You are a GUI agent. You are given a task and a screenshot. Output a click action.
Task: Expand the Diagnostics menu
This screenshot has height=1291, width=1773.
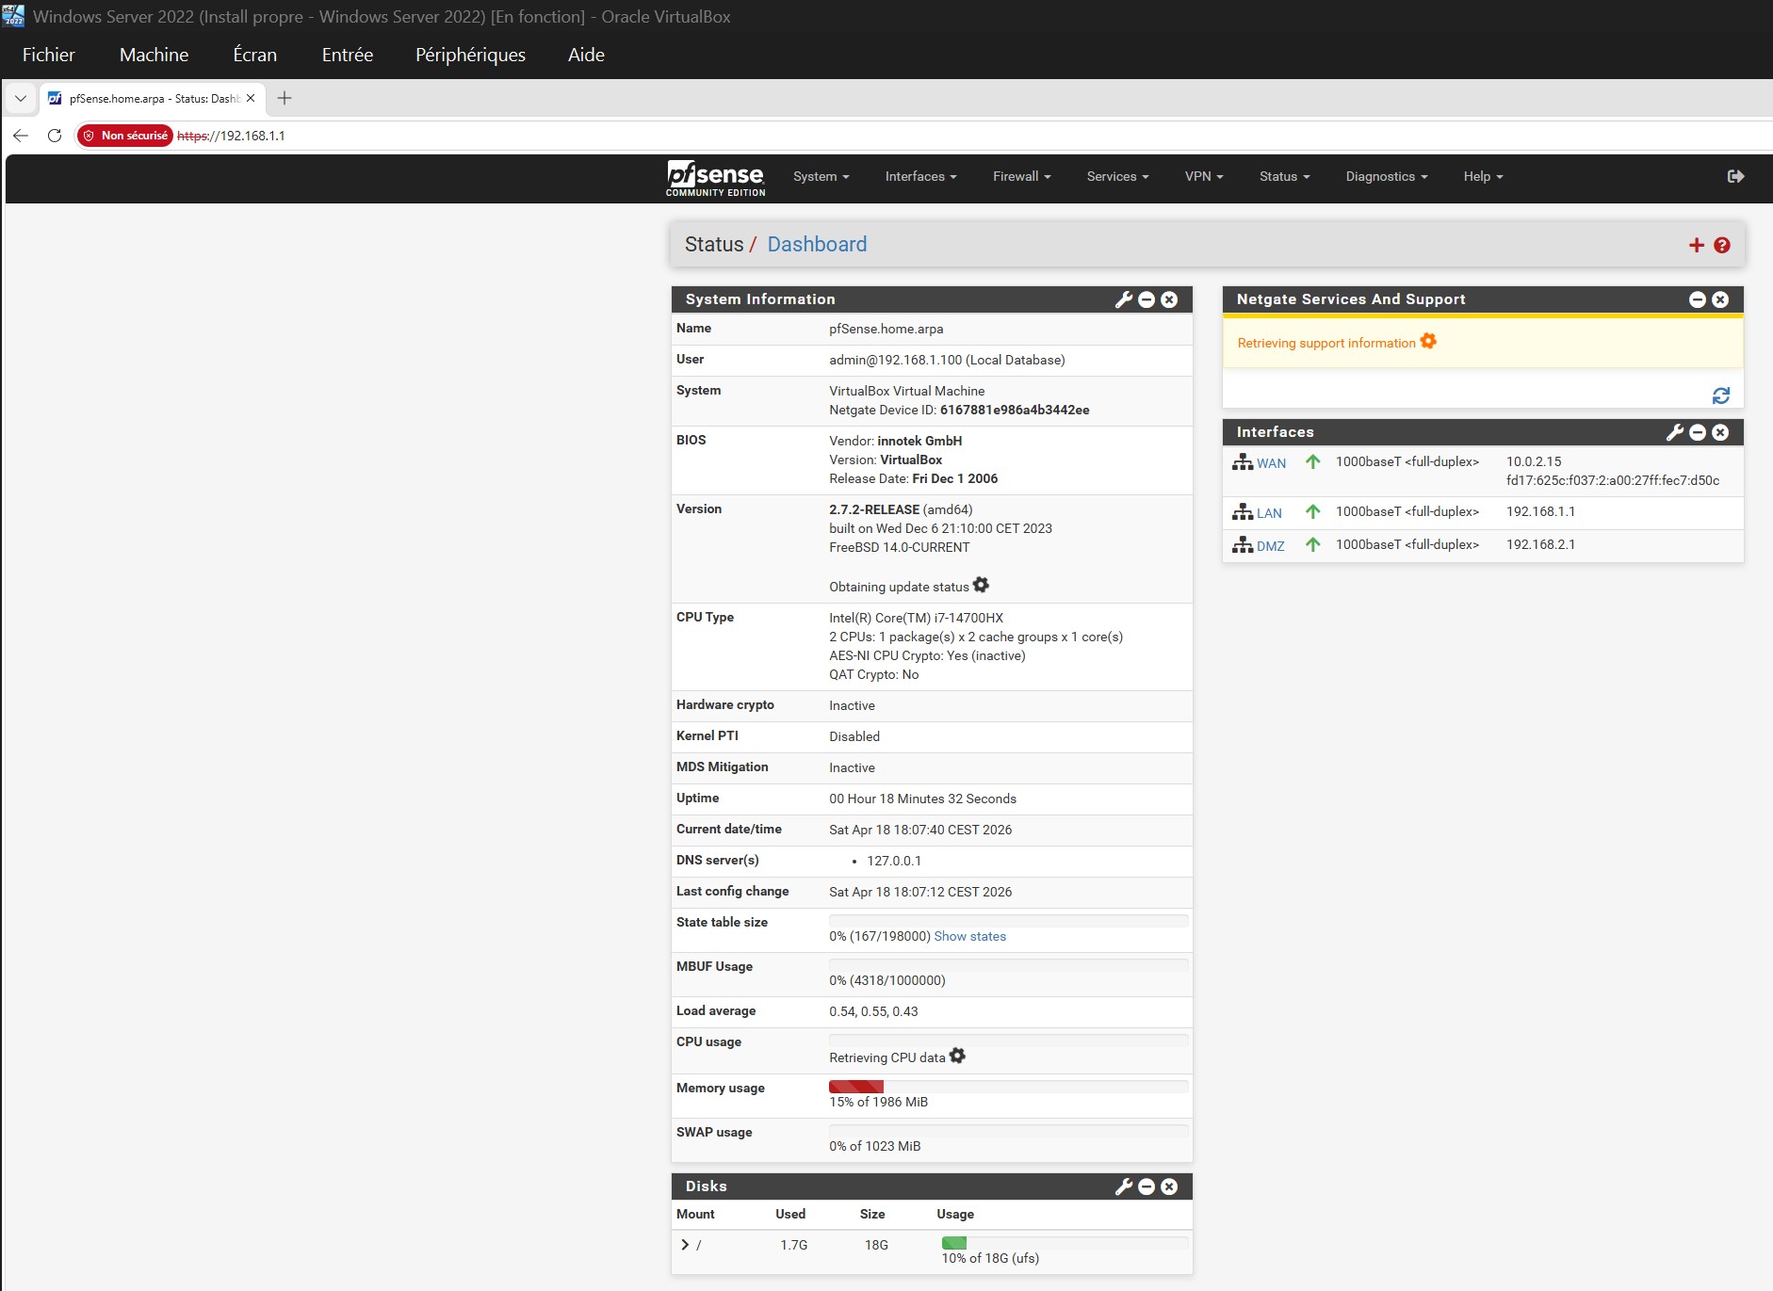tap(1386, 176)
